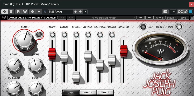Click the ATTACK fader handle
Screen dimensions: 194x96
(x=88, y=56)
